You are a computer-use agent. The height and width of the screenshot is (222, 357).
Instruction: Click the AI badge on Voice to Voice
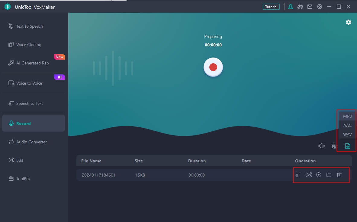point(59,77)
